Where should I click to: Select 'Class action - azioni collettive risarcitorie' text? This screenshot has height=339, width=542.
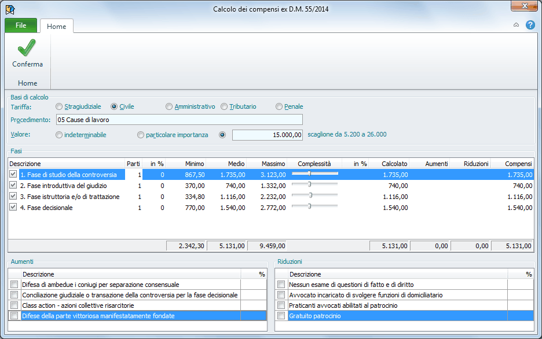pos(78,305)
